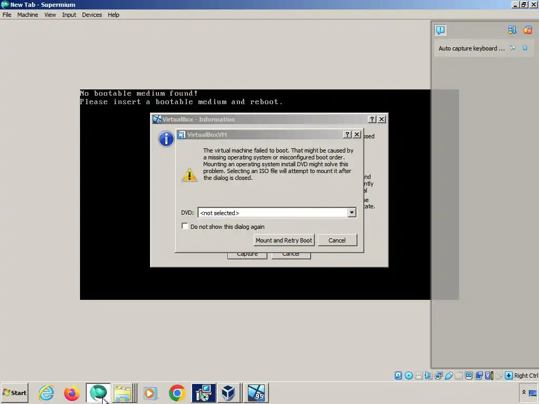
Task: Delete all finished notifications icon
Action: click(527, 30)
